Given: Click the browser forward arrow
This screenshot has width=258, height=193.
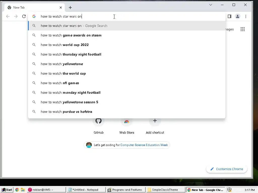Looking at the screenshot, I should [x=16, y=16].
